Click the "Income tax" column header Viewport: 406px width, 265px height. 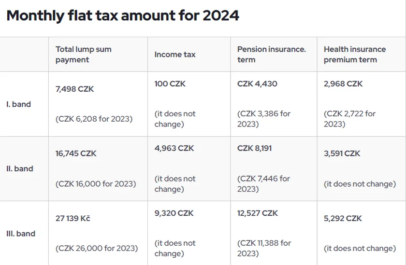point(175,55)
